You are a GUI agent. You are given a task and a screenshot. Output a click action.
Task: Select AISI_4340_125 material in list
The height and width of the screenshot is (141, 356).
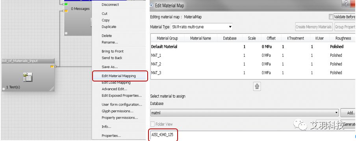point(162,135)
